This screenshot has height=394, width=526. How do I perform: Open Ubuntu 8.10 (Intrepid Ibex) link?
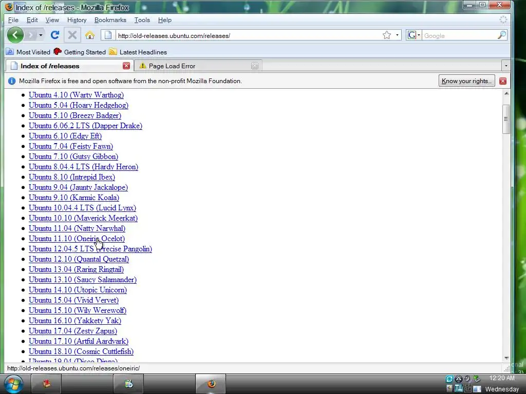tap(72, 177)
